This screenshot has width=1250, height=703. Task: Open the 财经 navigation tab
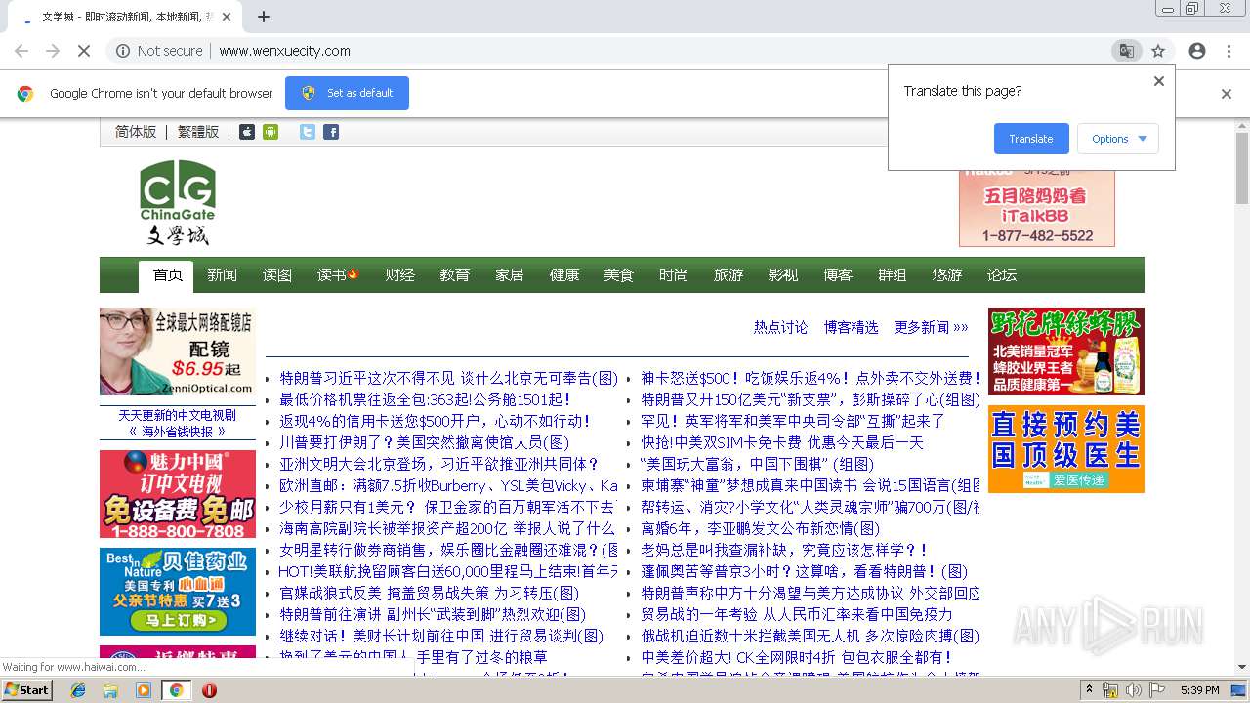click(x=399, y=275)
